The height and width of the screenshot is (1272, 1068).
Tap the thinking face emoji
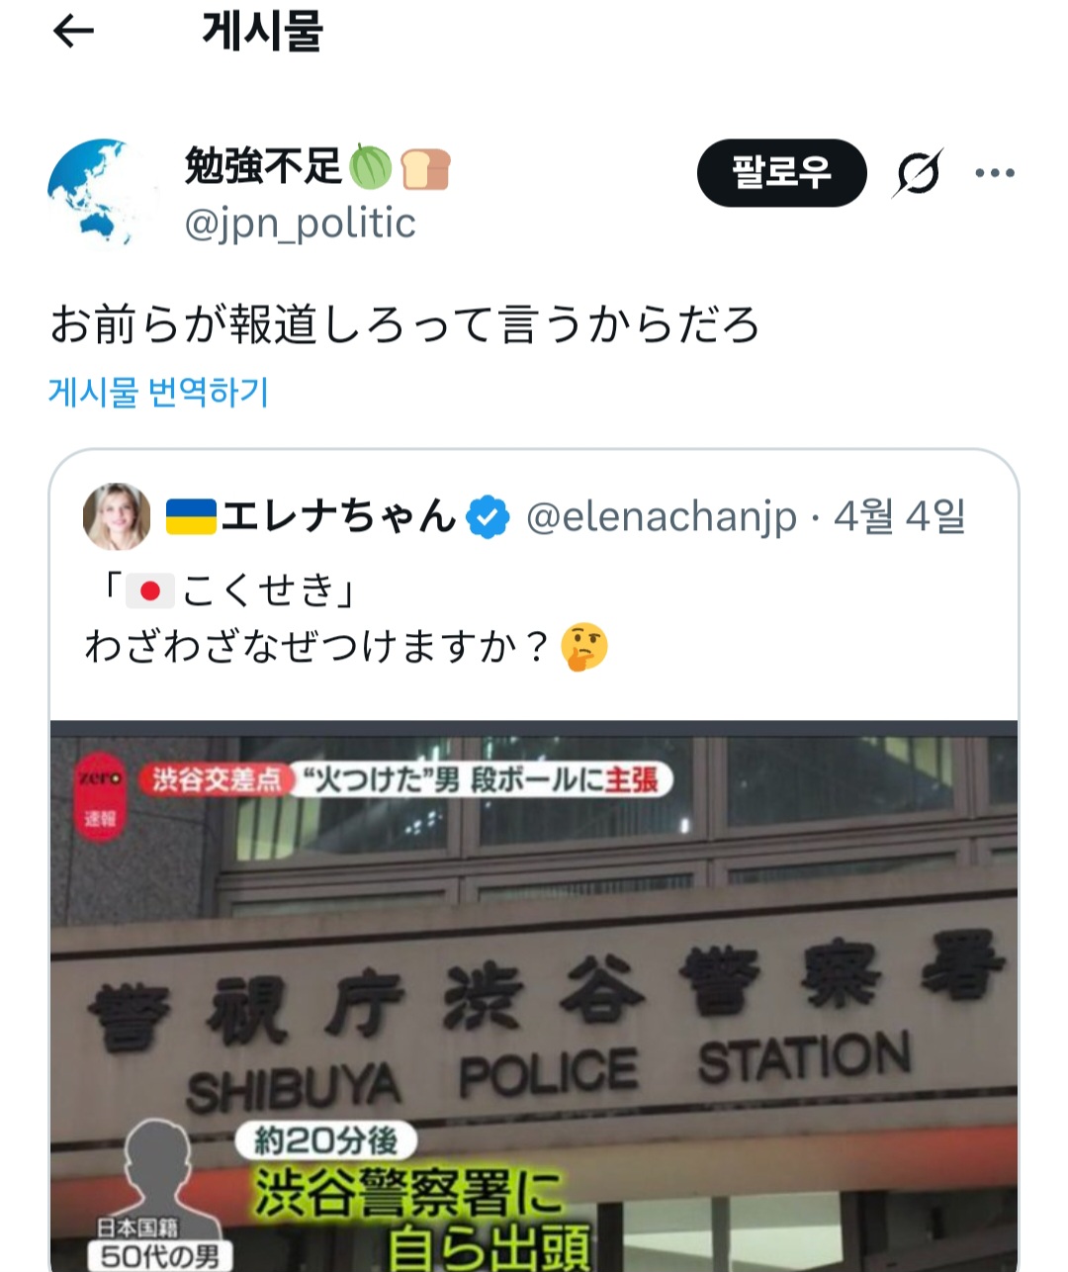[x=583, y=647]
